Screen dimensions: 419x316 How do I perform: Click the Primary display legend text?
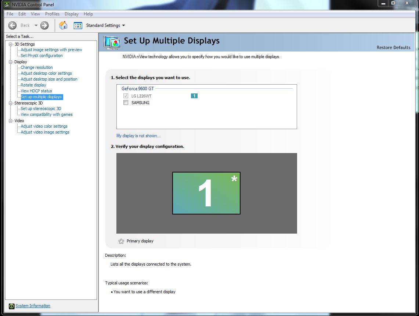(140, 241)
